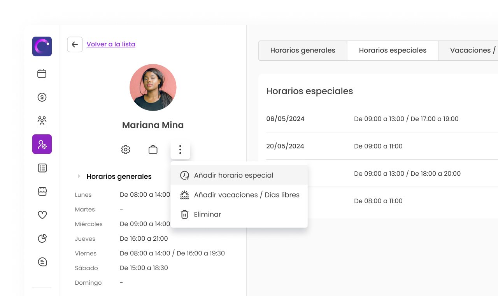Open the store sidebar icon
The width and height of the screenshot is (498, 296).
click(42, 191)
